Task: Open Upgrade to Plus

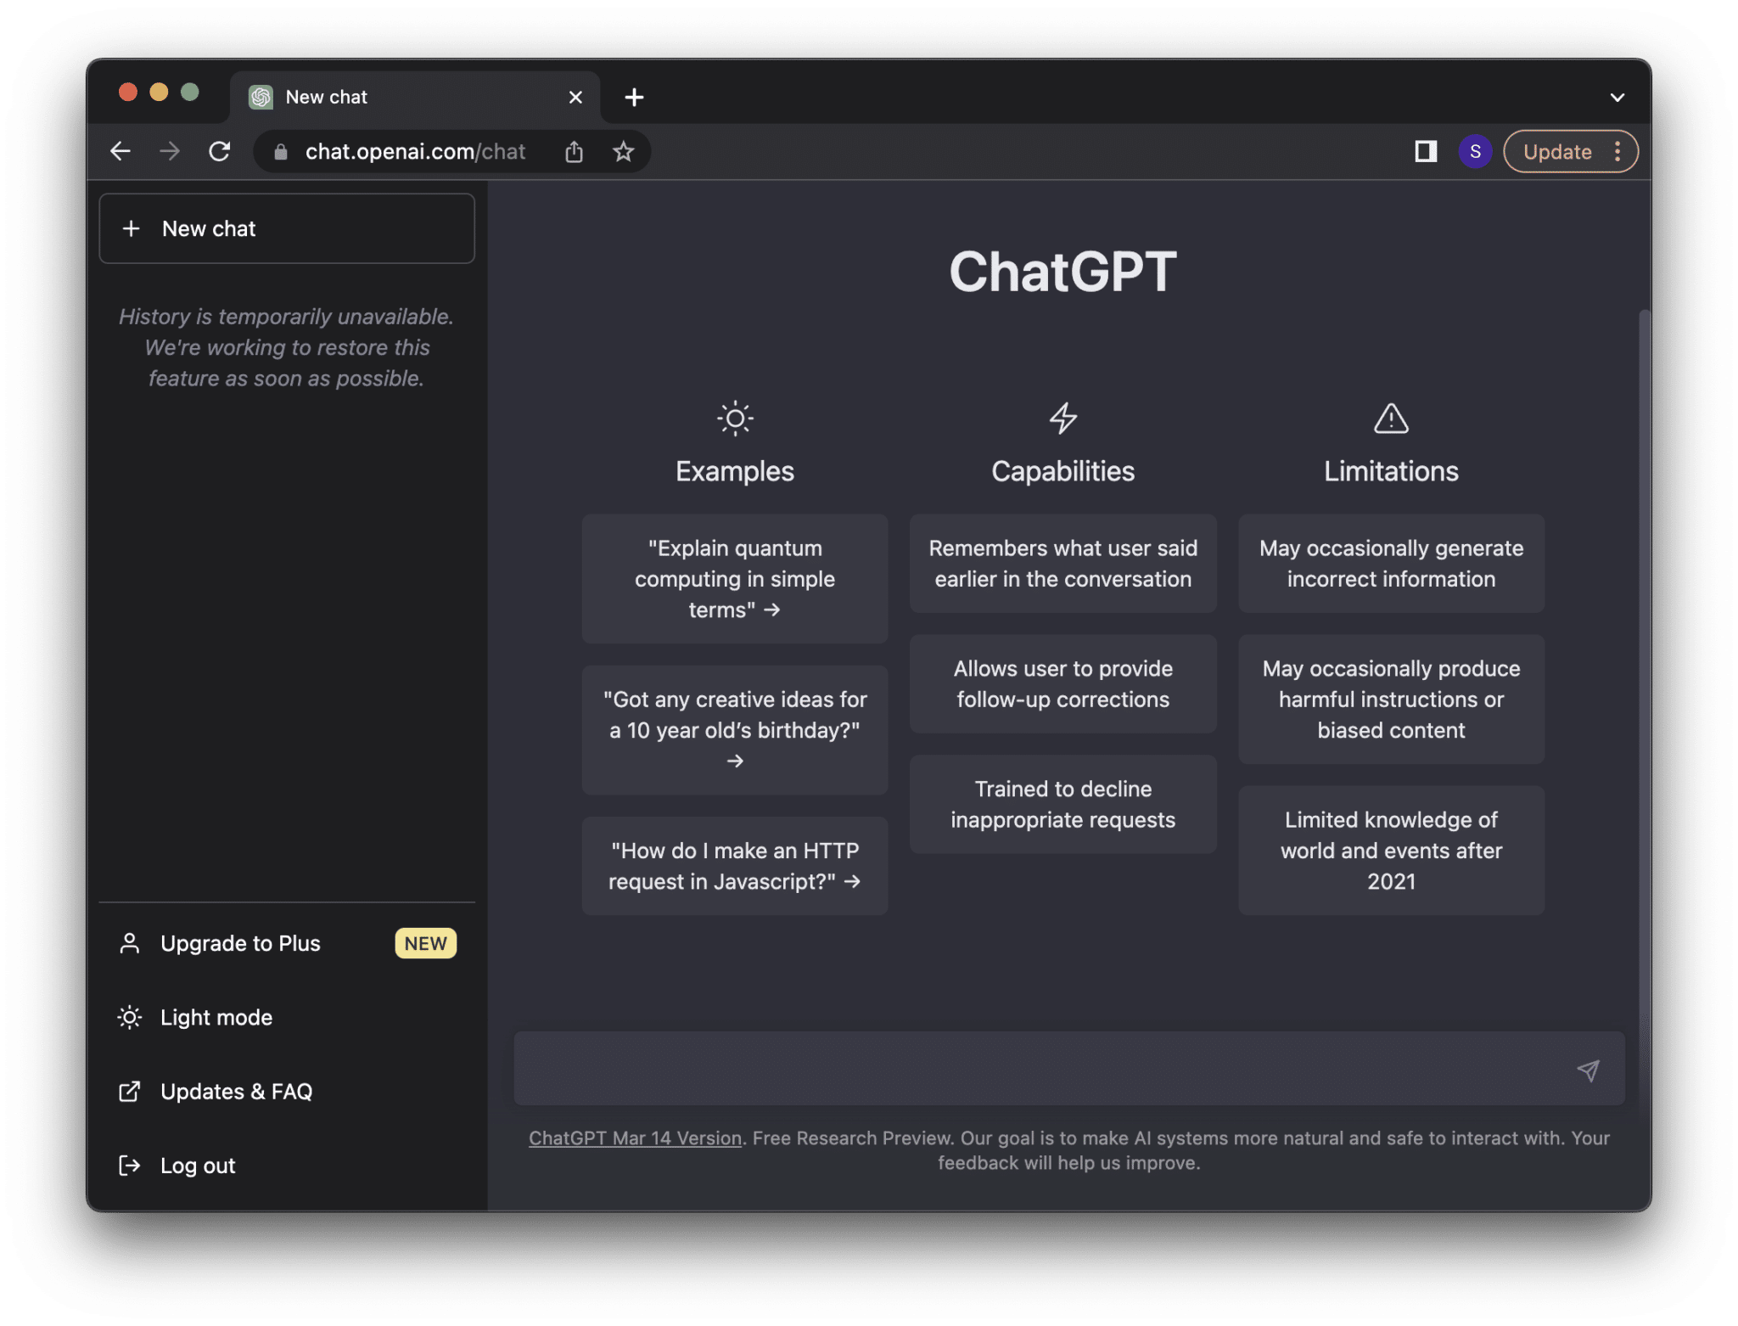Action: 287,943
